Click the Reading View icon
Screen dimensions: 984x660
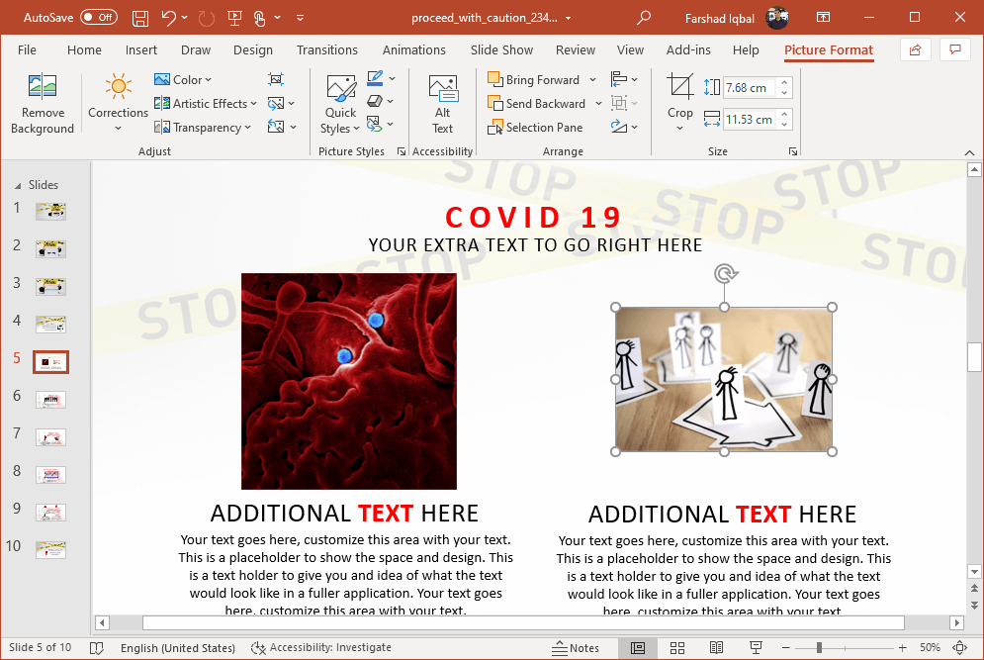[716, 648]
